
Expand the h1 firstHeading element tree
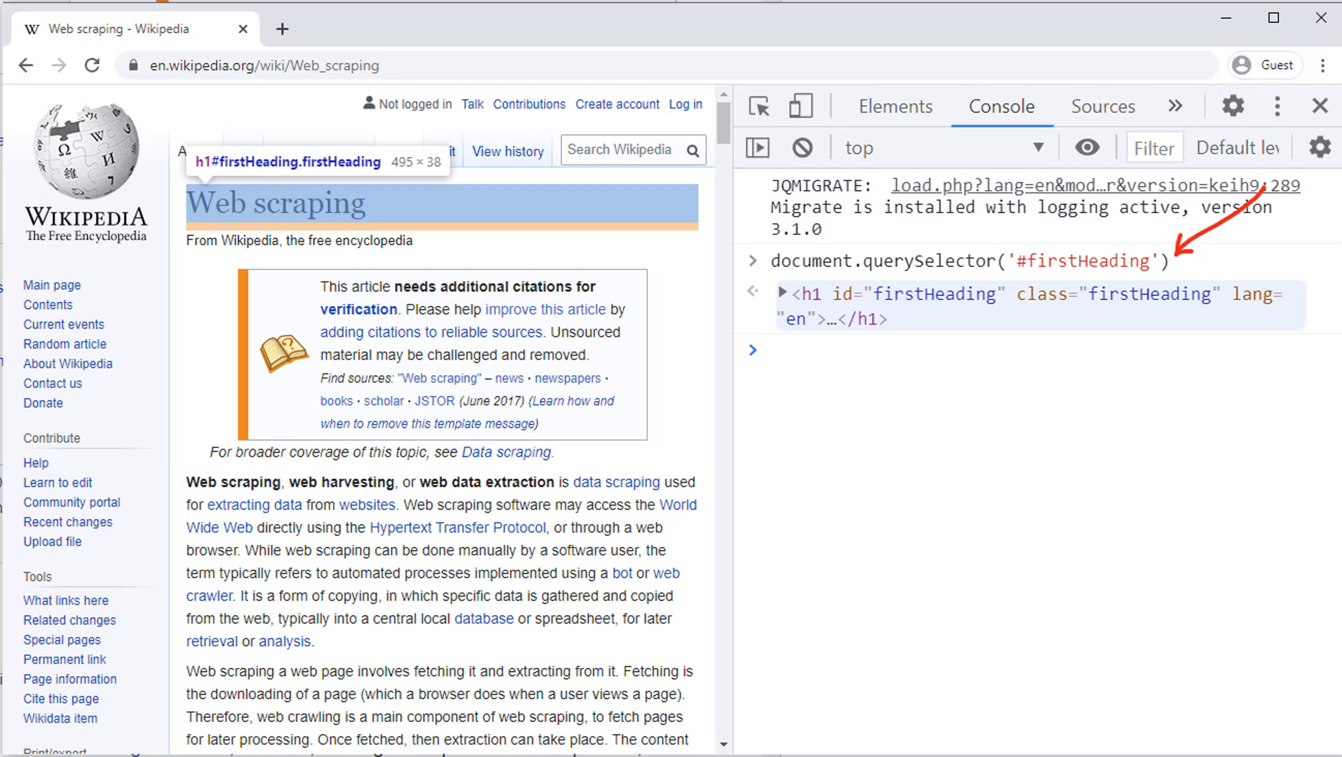(781, 293)
